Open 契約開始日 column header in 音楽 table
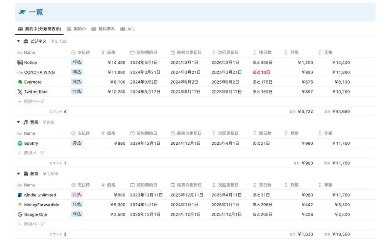 144,134
